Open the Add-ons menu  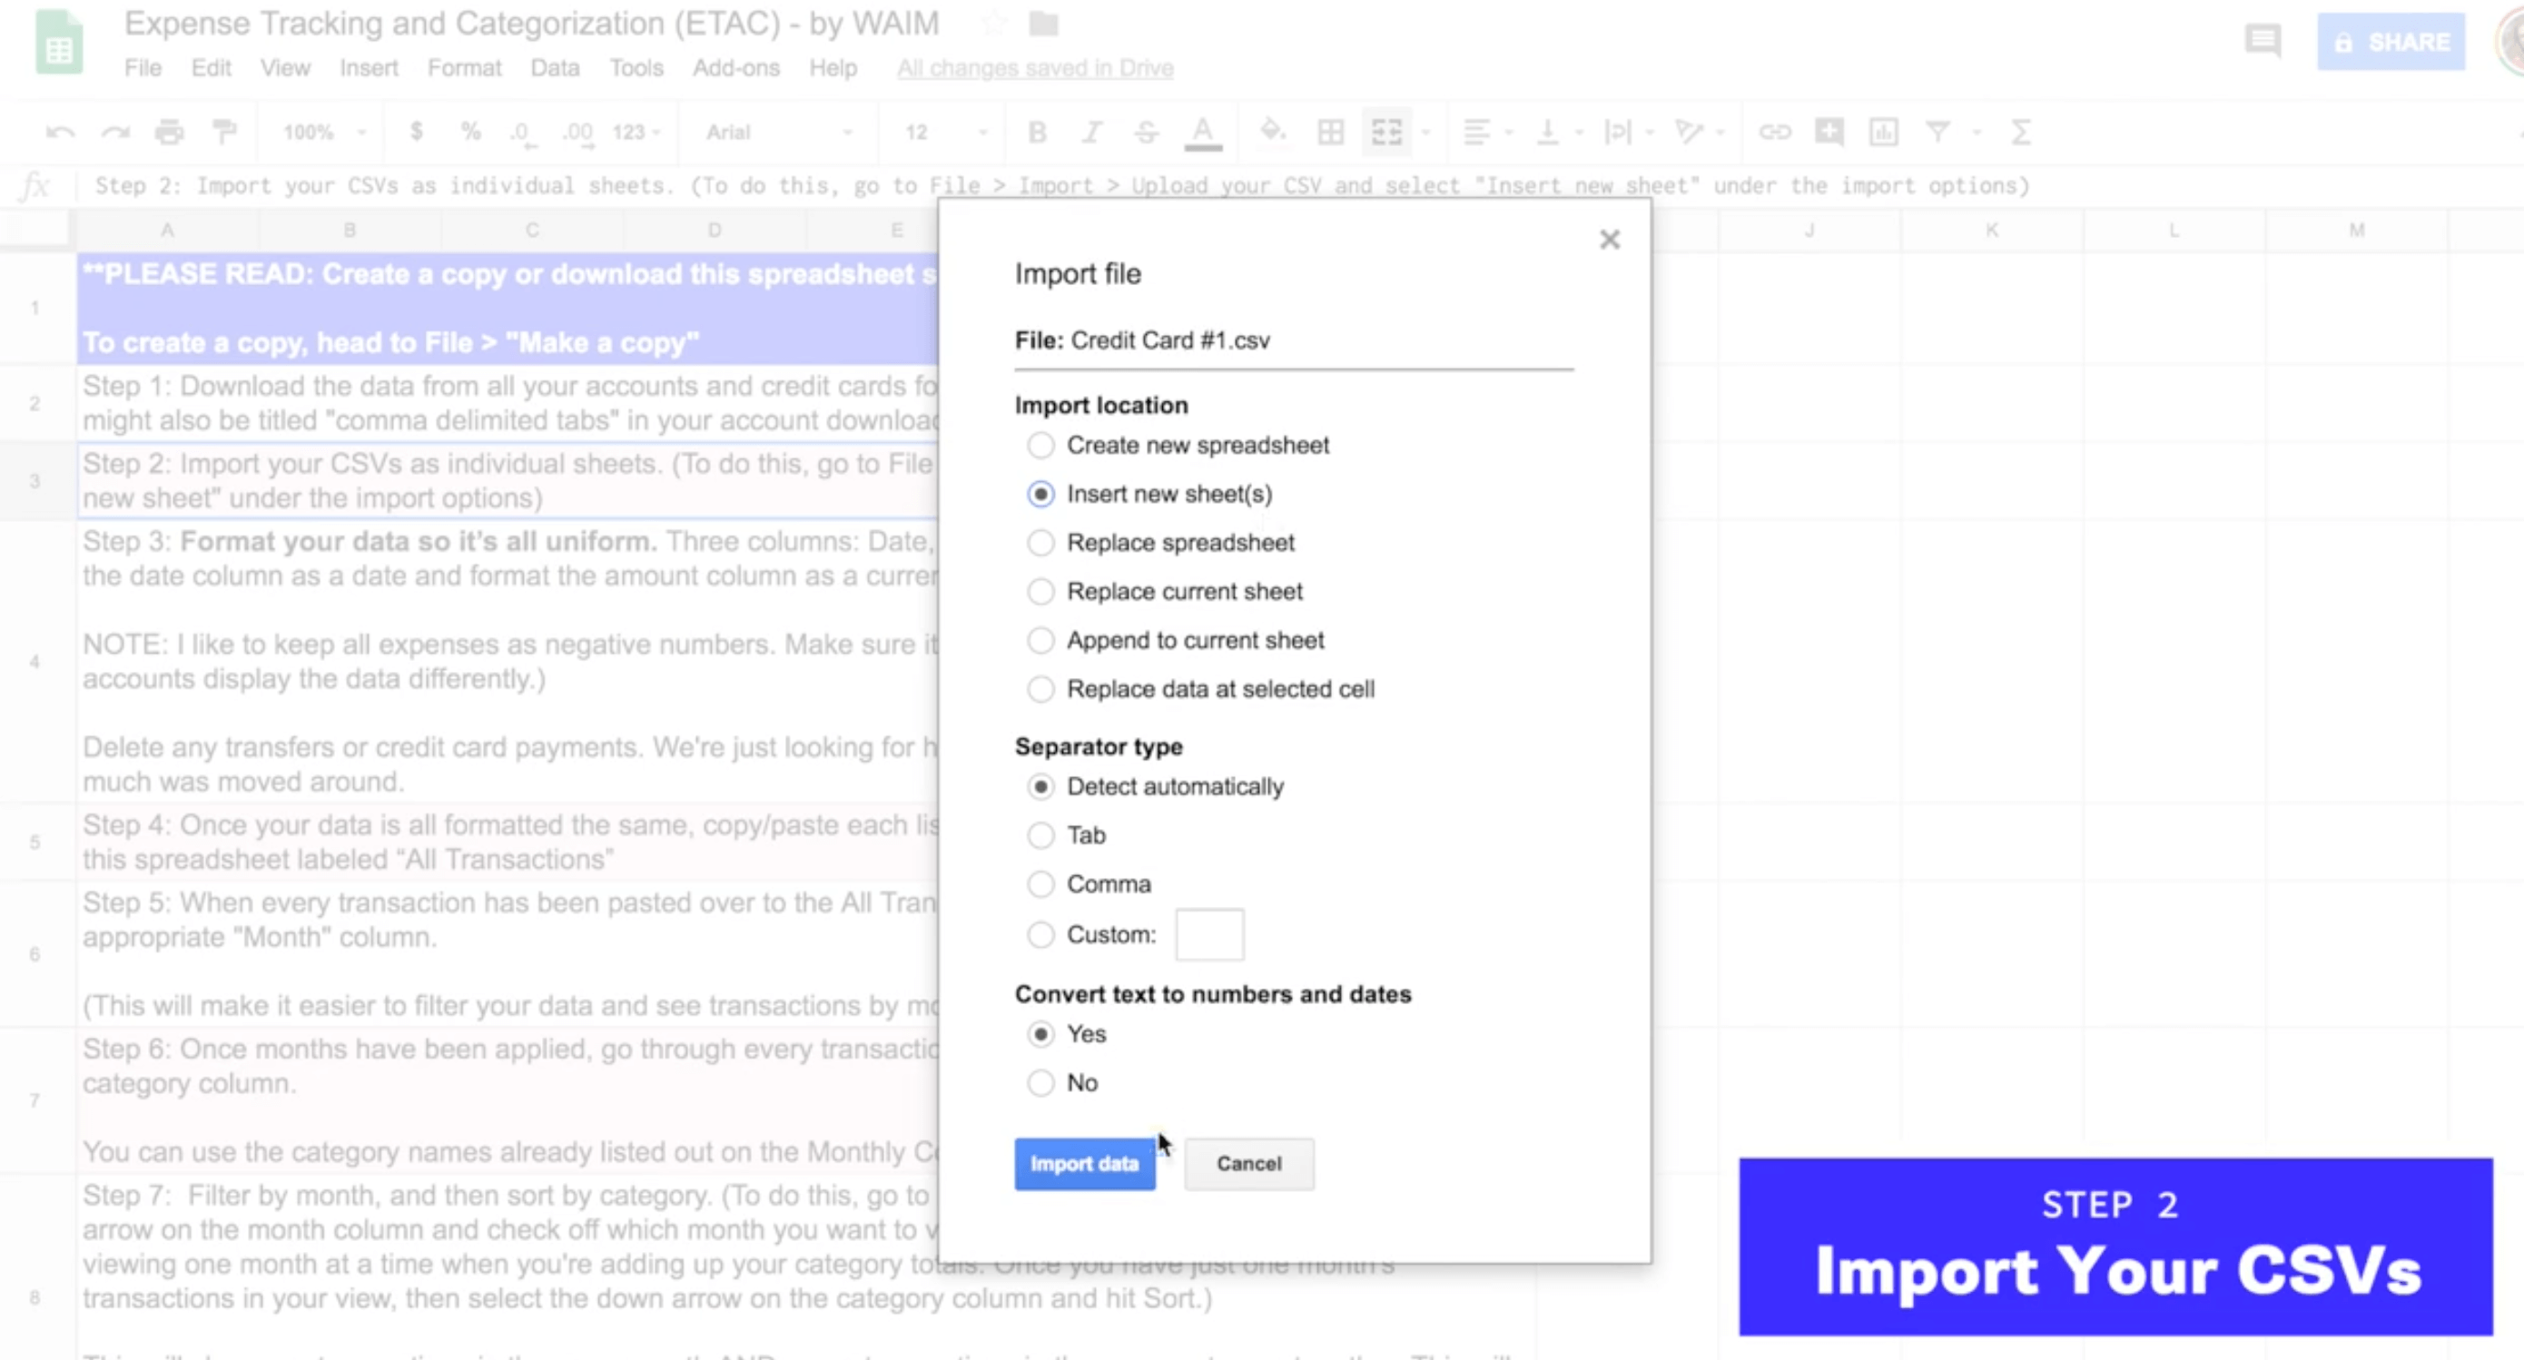coord(735,69)
